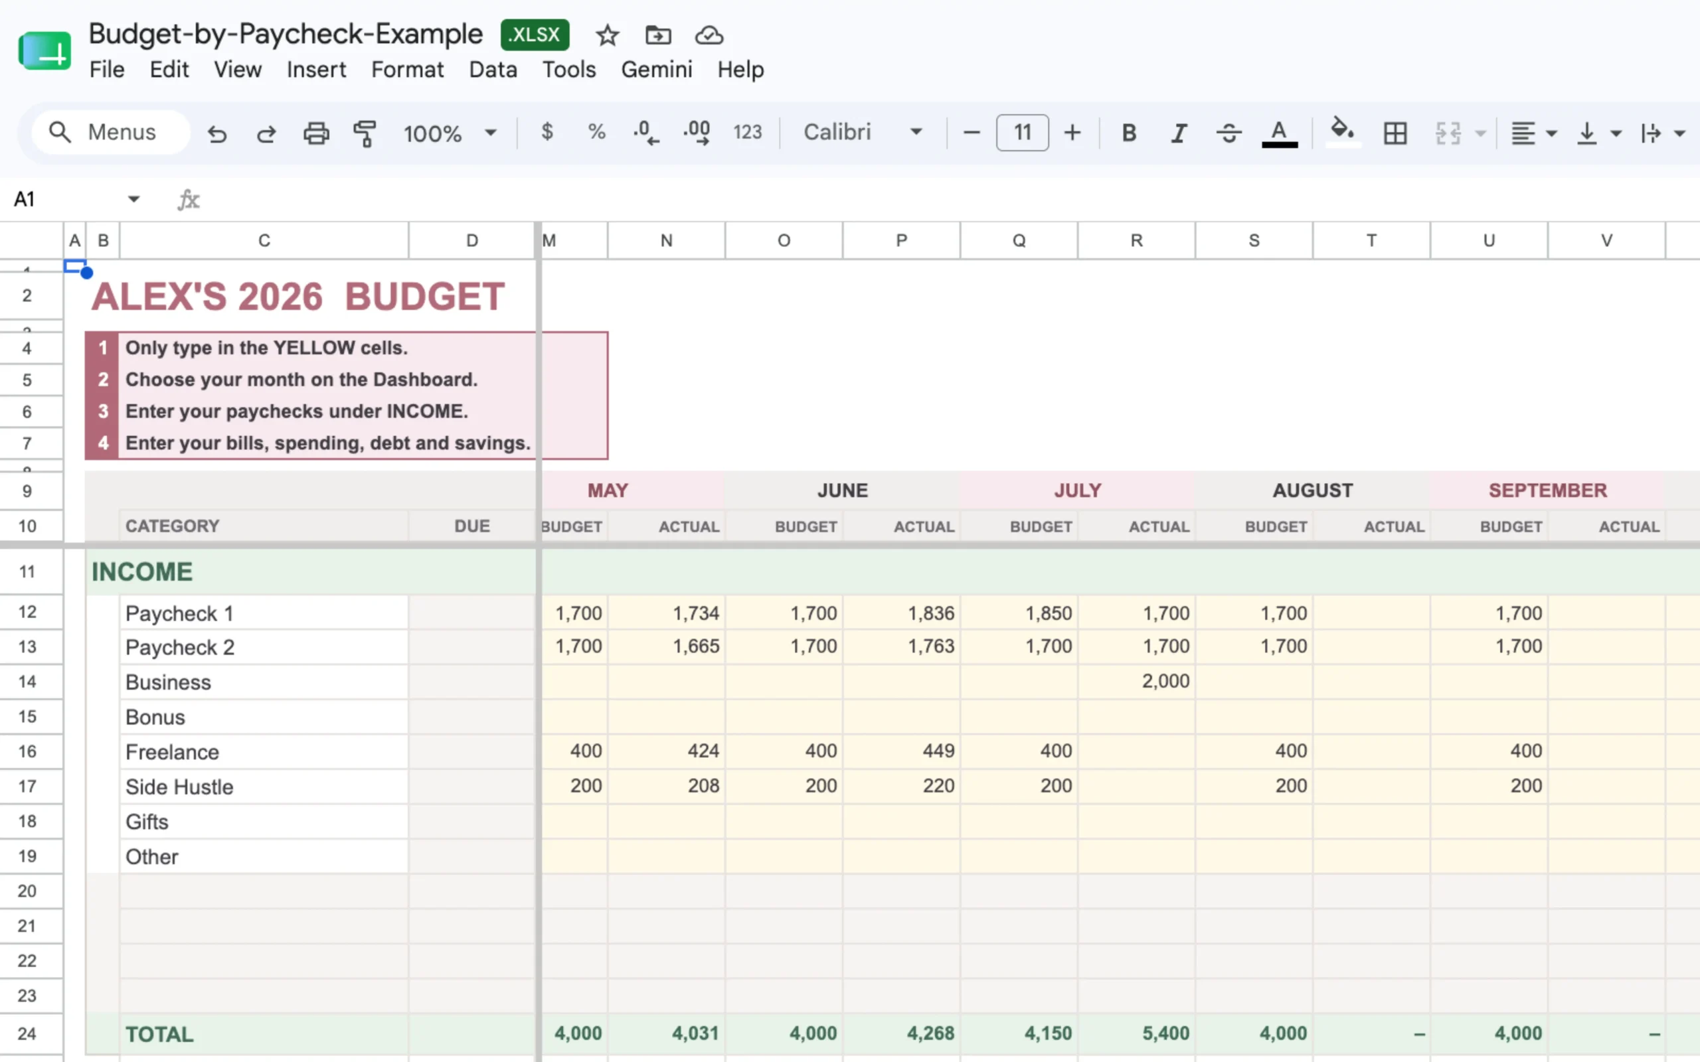This screenshot has width=1700, height=1062.
Task: Click the ALEX'S 2026 BUDGET title
Action: (x=298, y=296)
